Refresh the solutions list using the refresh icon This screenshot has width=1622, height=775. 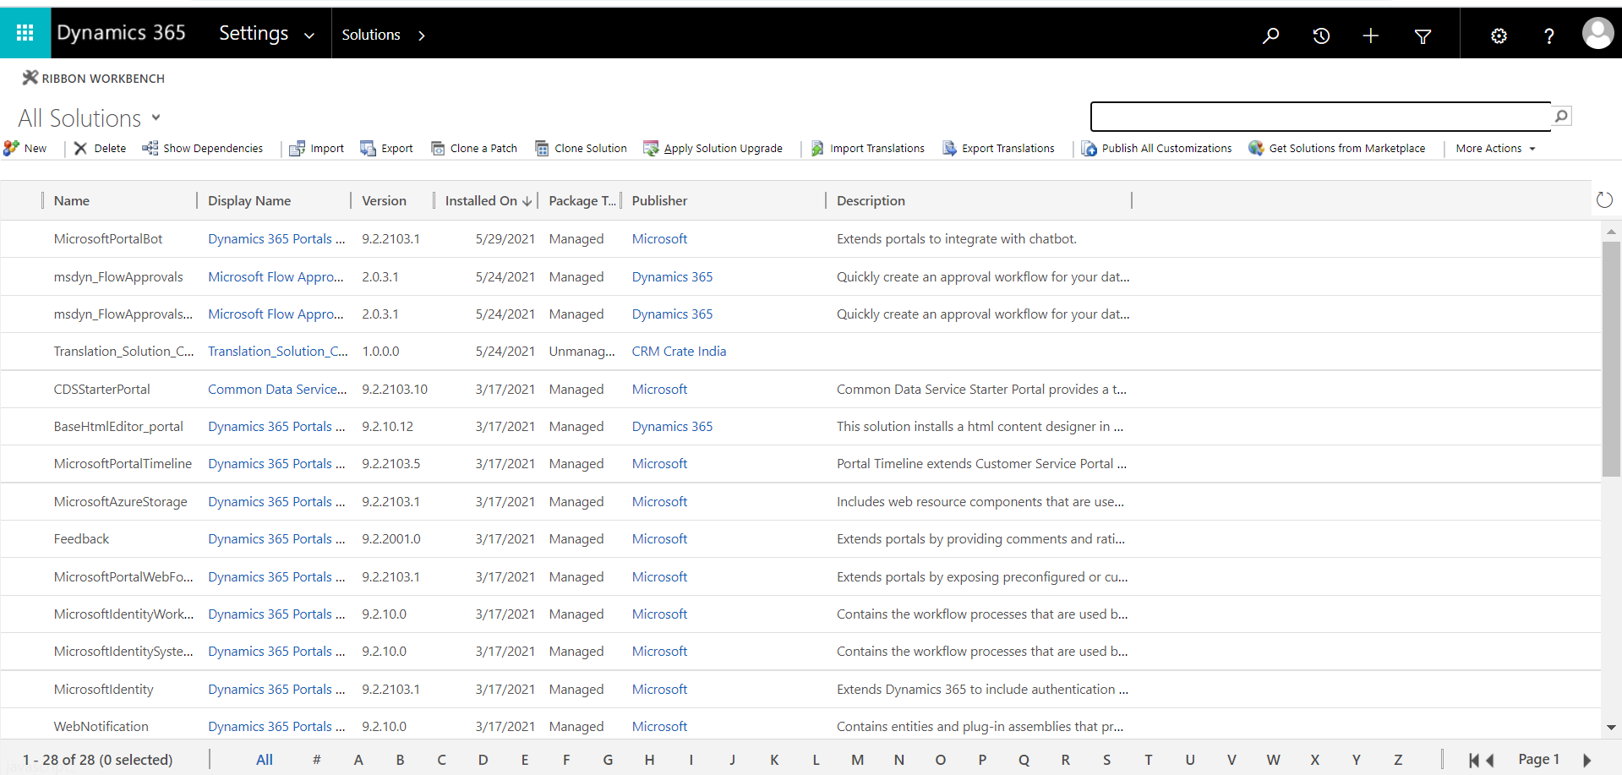click(x=1605, y=199)
